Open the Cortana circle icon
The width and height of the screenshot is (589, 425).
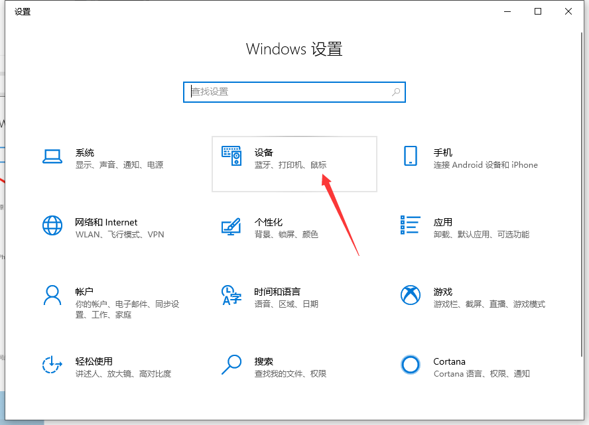click(411, 365)
